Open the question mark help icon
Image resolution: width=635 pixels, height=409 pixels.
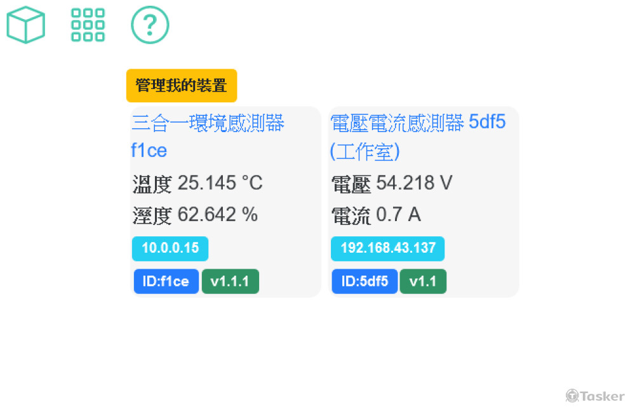tap(150, 25)
